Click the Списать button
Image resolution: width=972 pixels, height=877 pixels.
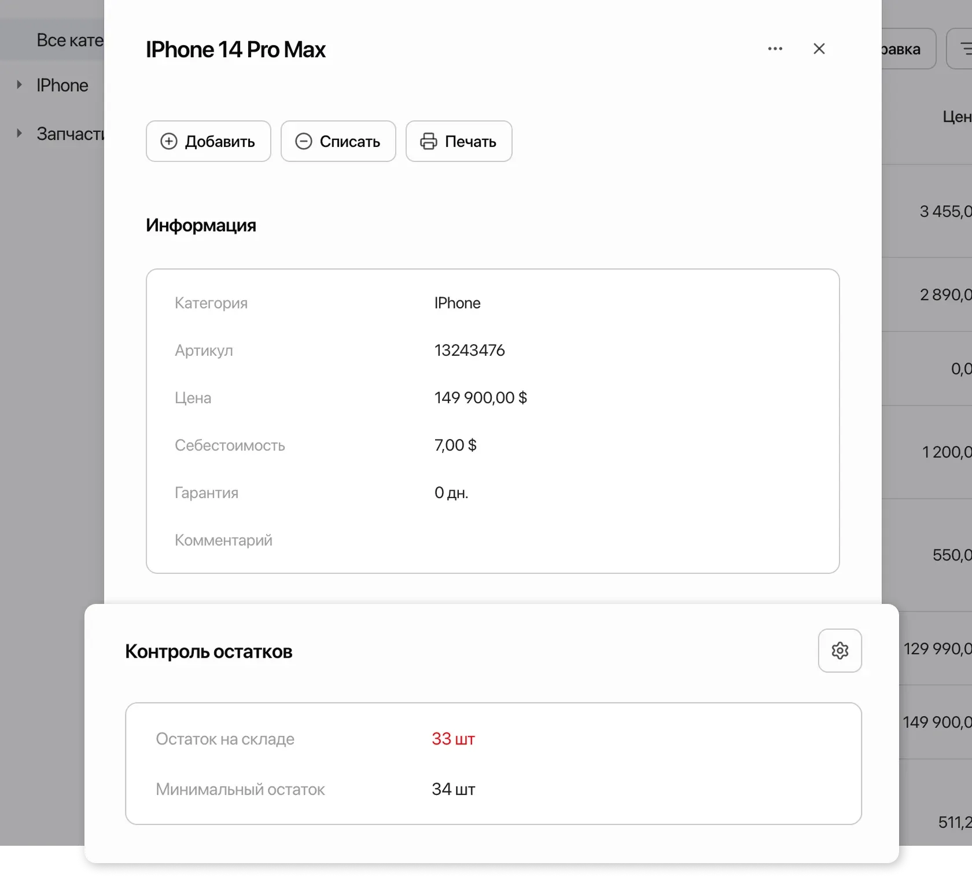coord(338,141)
